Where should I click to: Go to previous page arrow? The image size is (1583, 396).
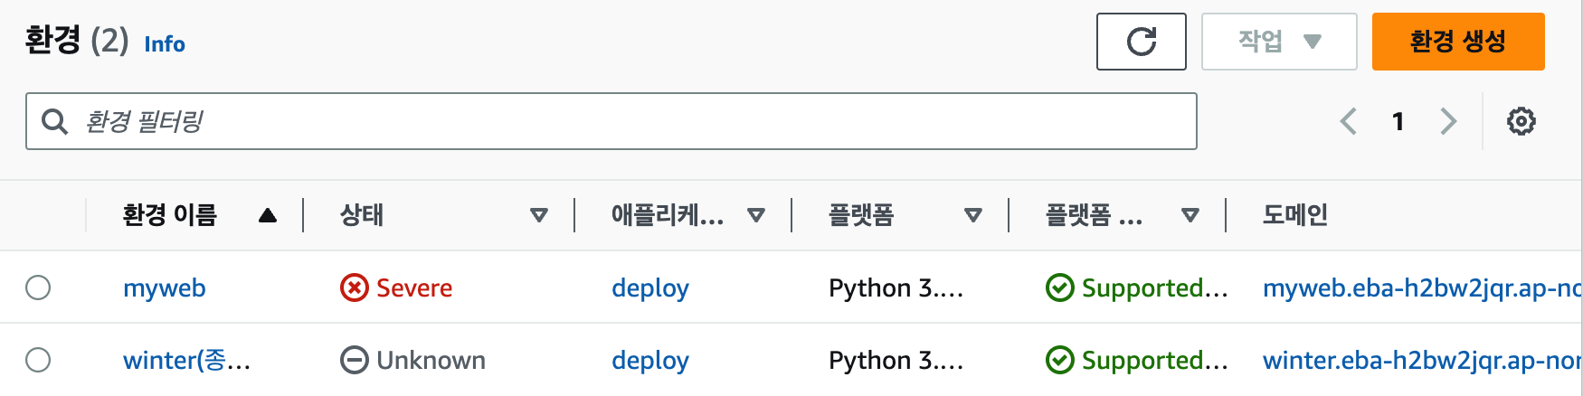click(x=1349, y=121)
